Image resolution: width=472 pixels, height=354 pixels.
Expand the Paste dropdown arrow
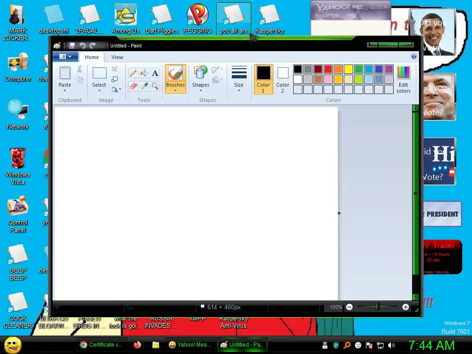point(65,91)
